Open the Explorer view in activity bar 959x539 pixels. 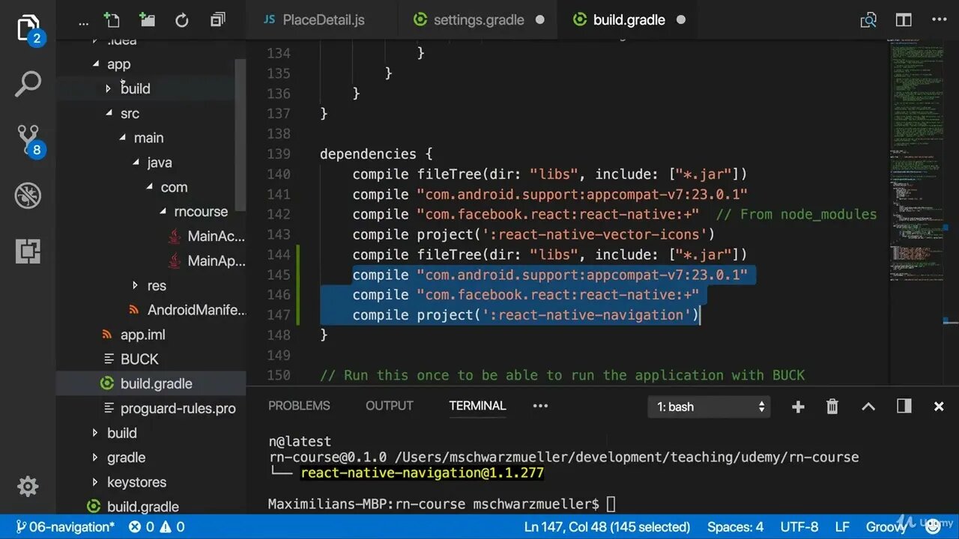[x=28, y=28]
